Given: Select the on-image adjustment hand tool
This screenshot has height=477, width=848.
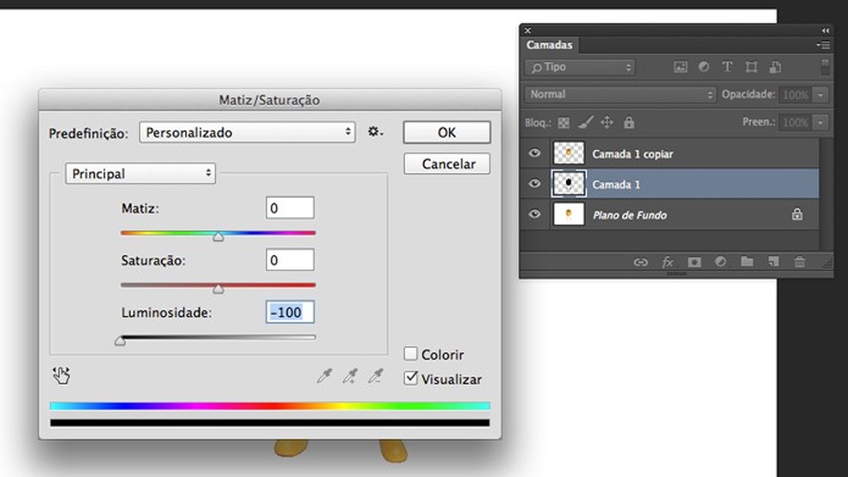Looking at the screenshot, I should pyautogui.click(x=61, y=375).
